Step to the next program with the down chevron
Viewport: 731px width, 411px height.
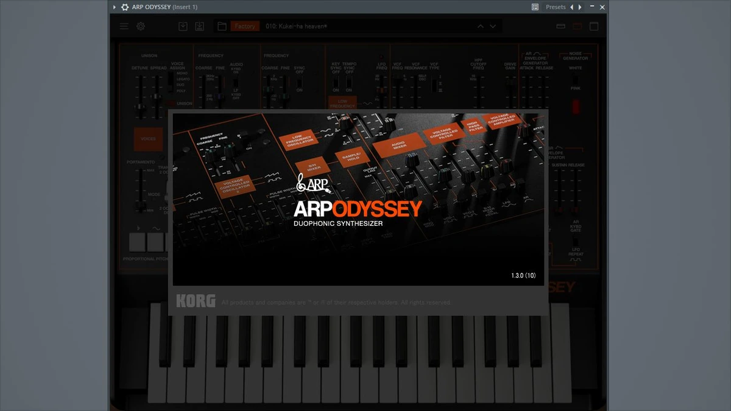coord(493,26)
